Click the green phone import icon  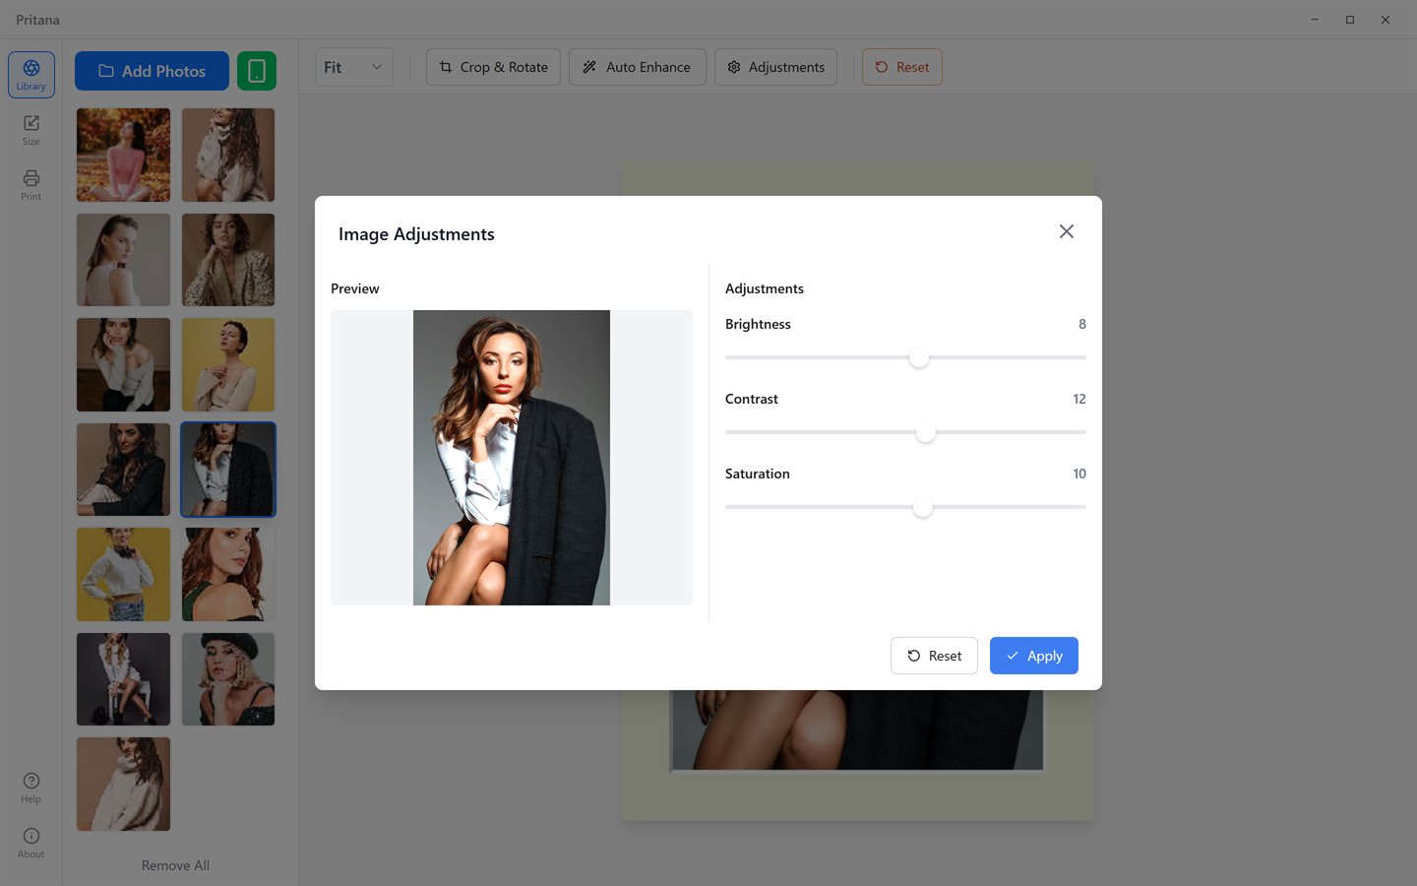click(257, 71)
